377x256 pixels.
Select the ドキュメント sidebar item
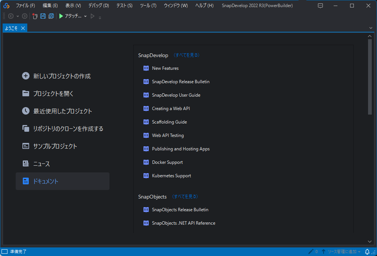pyautogui.click(x=62, y=181)
